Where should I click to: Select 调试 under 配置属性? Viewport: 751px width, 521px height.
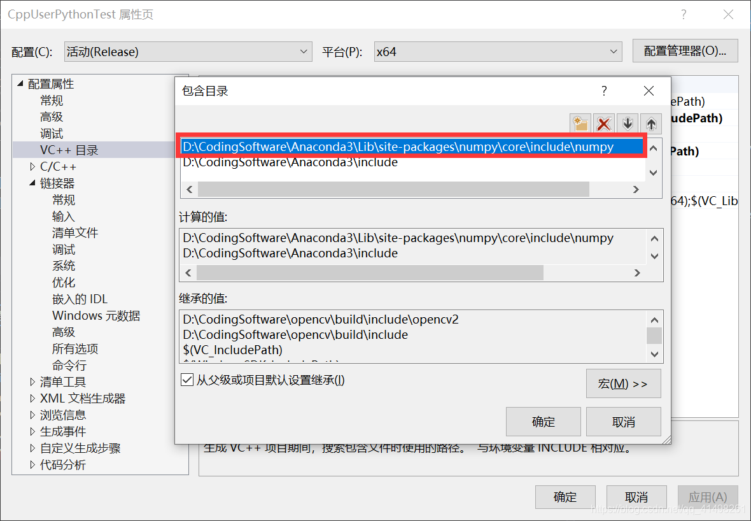(x=52, y=133)
